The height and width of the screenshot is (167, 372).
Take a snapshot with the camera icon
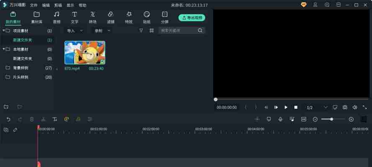point(345,107)
